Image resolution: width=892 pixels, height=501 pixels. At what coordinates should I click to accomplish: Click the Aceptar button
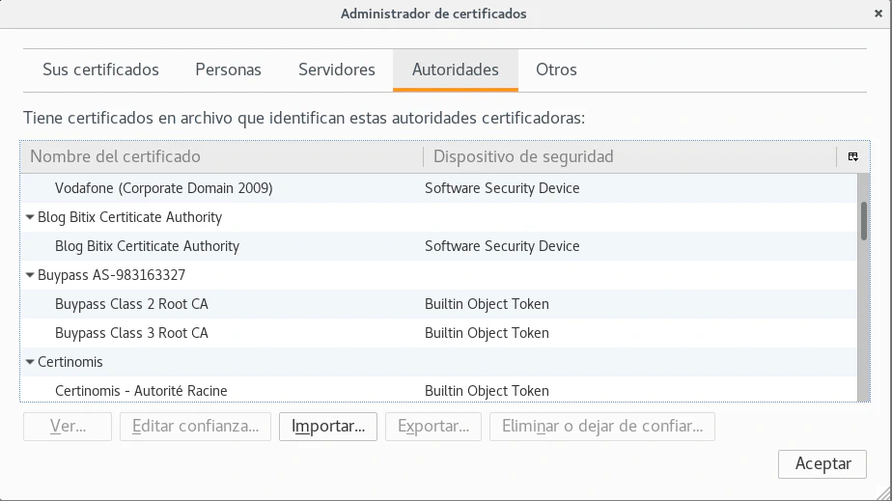[822, 463]
